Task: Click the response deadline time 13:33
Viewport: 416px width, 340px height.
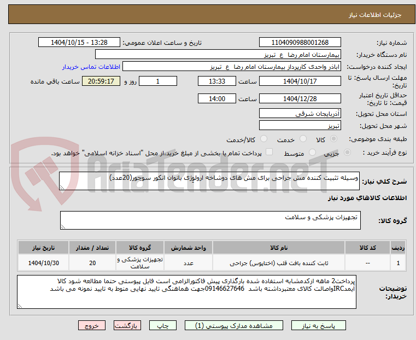Action: point(217,81)
